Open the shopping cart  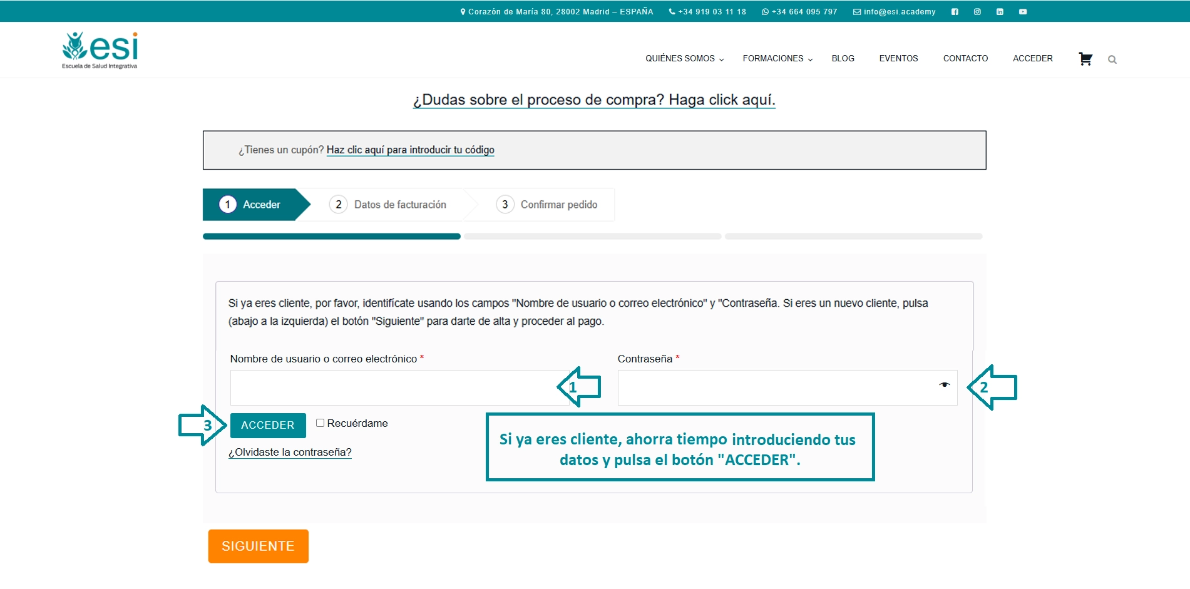[1085, 59]
